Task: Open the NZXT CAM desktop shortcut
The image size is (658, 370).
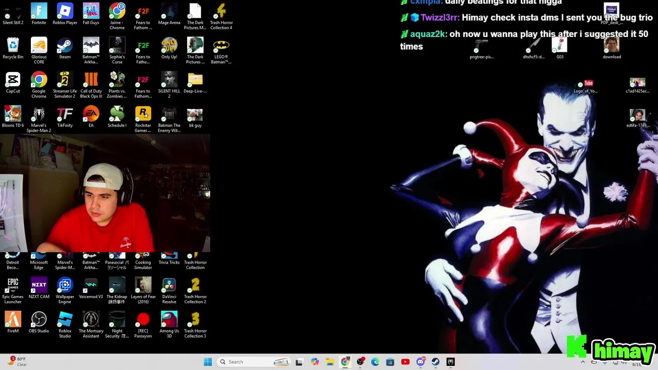Action: coord(39,288)
